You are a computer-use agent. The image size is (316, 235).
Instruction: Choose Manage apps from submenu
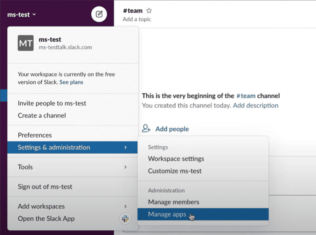[167, 214]
